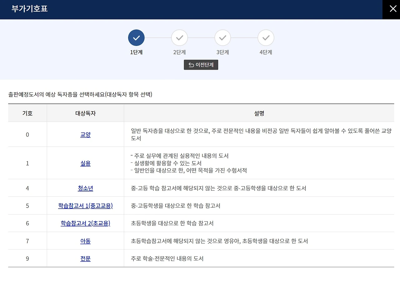Select the 3단계 step circle
The image size is (400, 296).
tap(222, 38)
